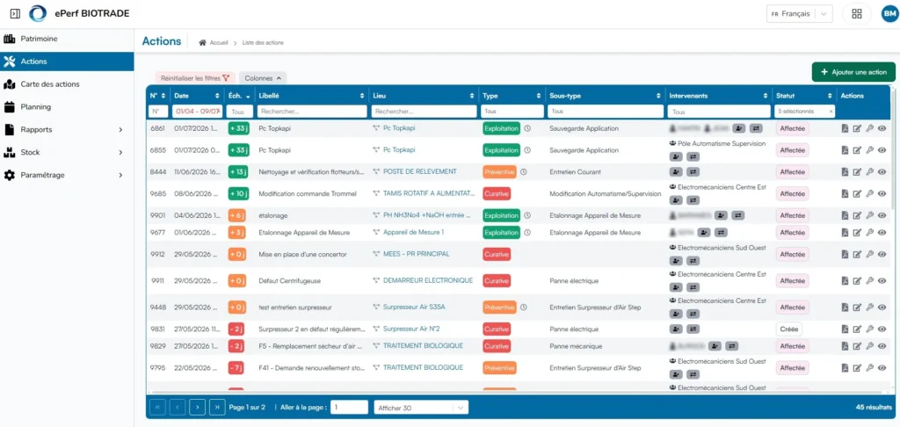Edit action 9829 with the pencil icon
Screen dimensions: 900x427
[x=857, y=346]
